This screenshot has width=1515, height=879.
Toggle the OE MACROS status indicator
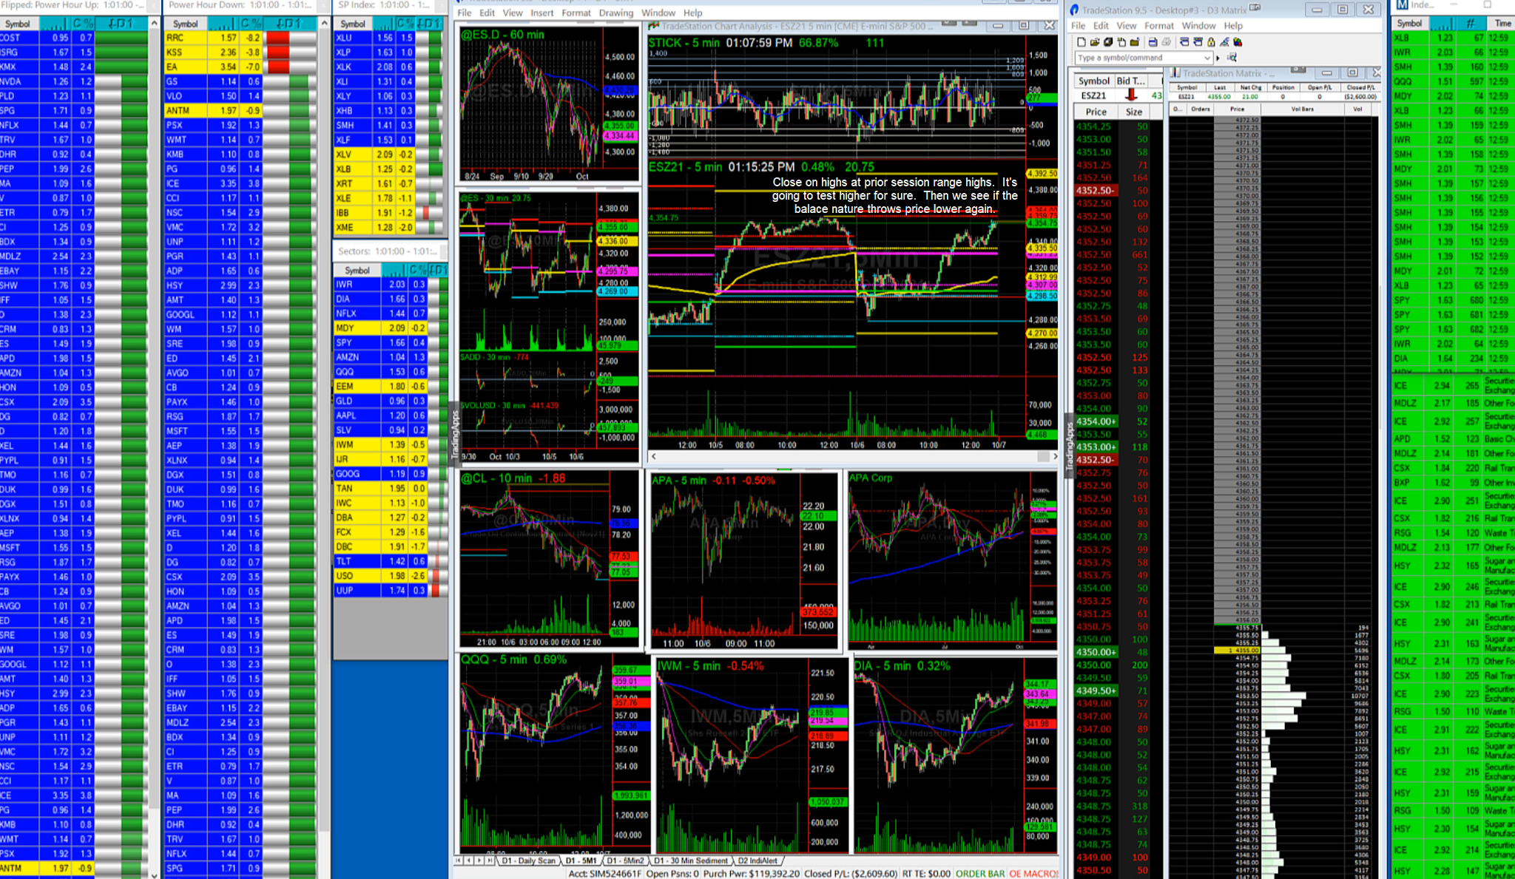click(x=1033, y=873)
